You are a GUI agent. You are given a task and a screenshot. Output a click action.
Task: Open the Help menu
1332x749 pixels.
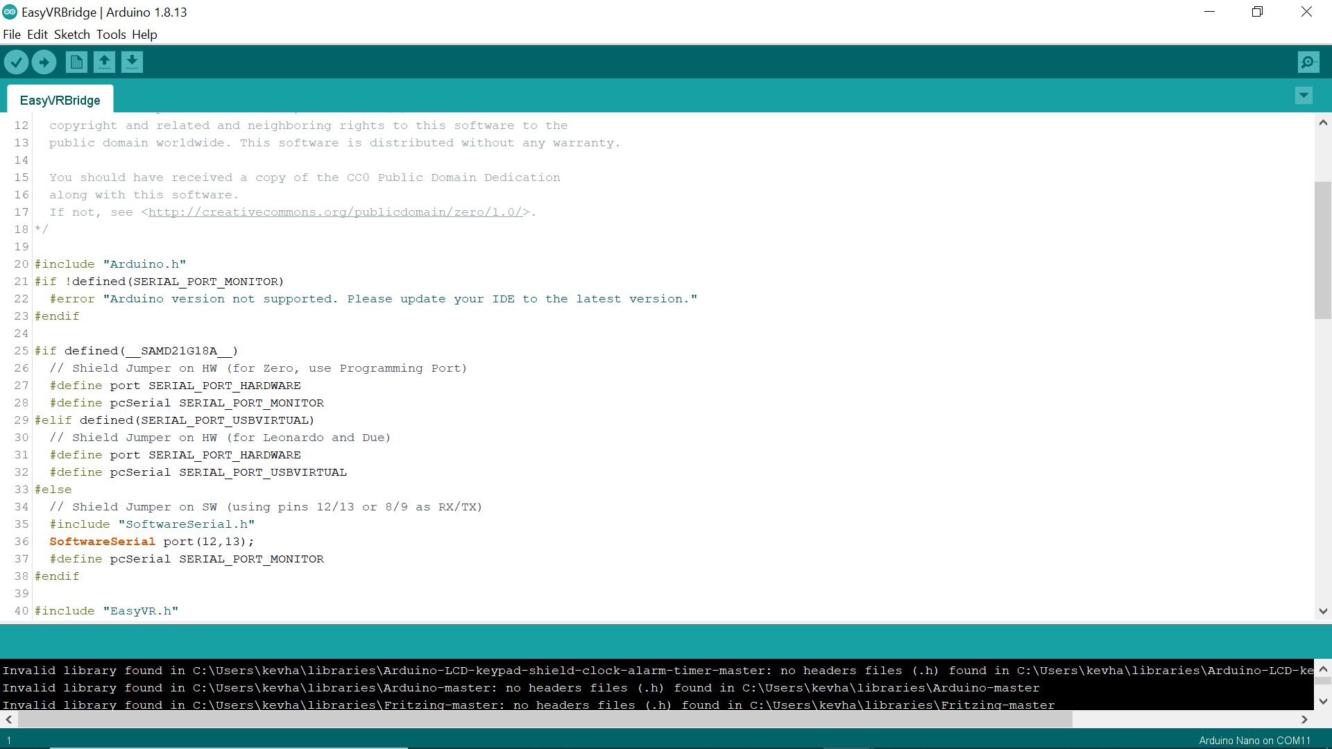coord(144,34)
